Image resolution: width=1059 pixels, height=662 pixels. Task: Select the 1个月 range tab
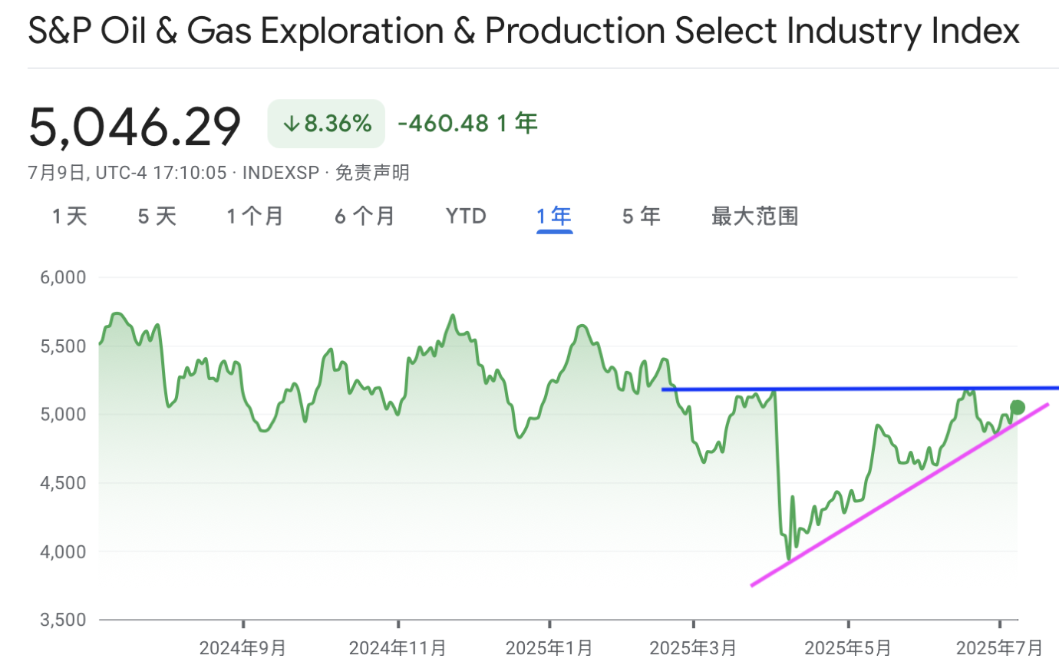(x=255, y=217)
